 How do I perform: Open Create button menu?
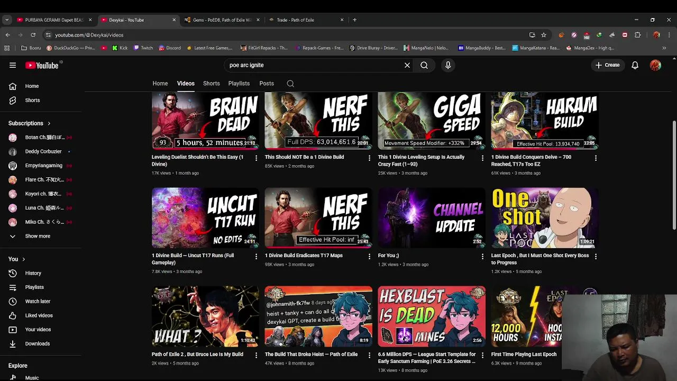pyautogui.click(x=607, y=65)
